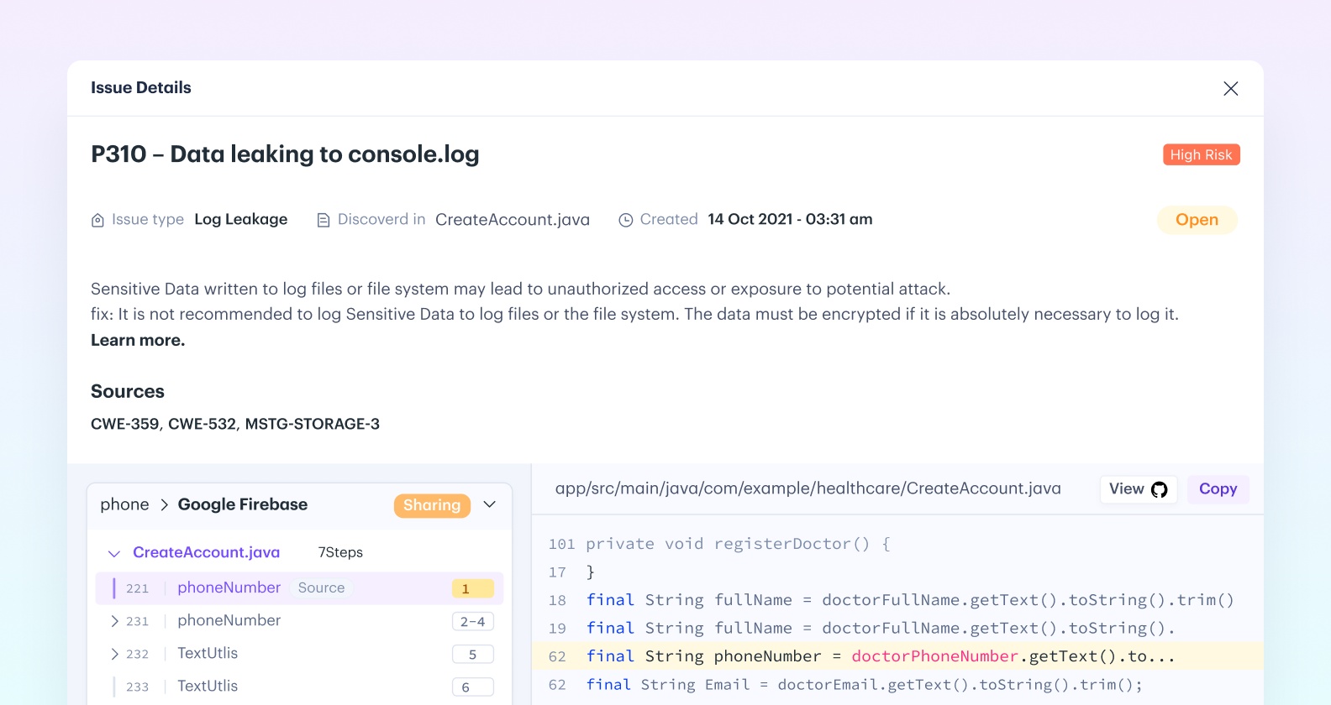Expand the Google Firebase panel chevron

[x=490, y=504]
